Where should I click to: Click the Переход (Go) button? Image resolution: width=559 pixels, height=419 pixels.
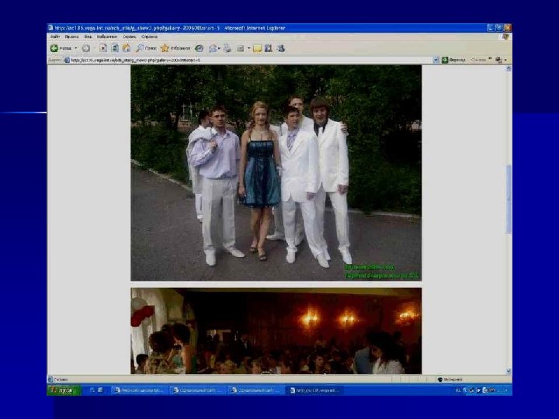tap(453, 61)
